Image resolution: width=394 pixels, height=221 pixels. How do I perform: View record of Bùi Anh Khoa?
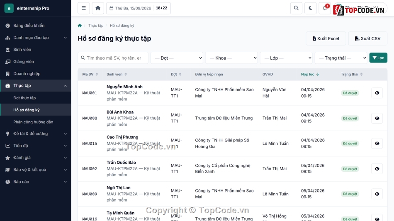[377, 118]
